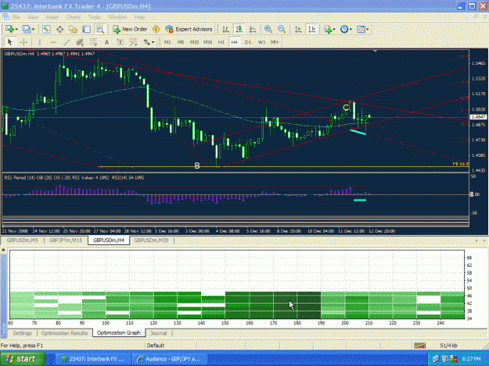Image resolution: width=489 pixels, height=366 pixels.
Task: Select the text 'A' tool
Action: pyautogui.click(x=106, y=42)
